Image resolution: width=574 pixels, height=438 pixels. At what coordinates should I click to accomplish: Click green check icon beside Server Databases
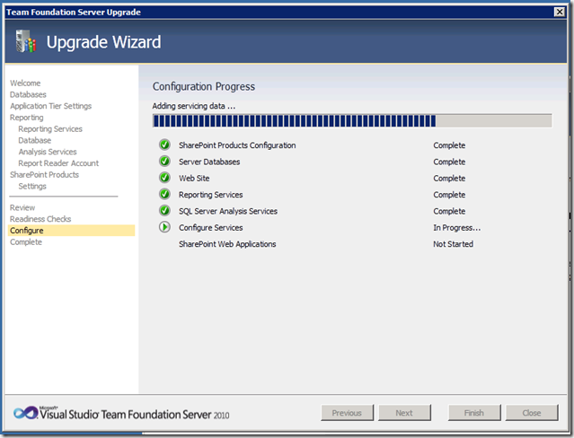click(164, 162)
